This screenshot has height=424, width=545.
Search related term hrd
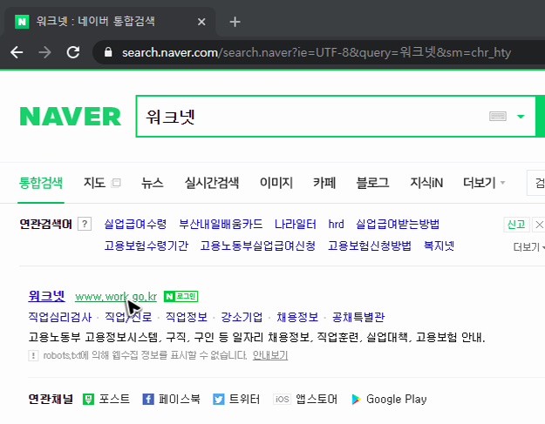pos(336,224)
